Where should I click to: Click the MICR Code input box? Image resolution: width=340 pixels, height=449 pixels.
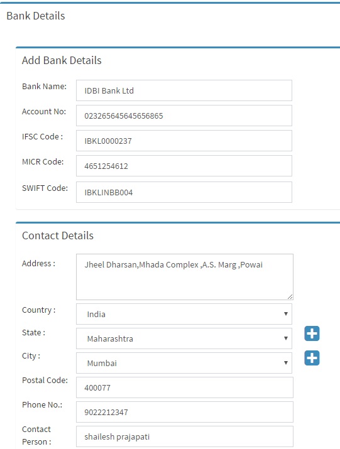184,166
